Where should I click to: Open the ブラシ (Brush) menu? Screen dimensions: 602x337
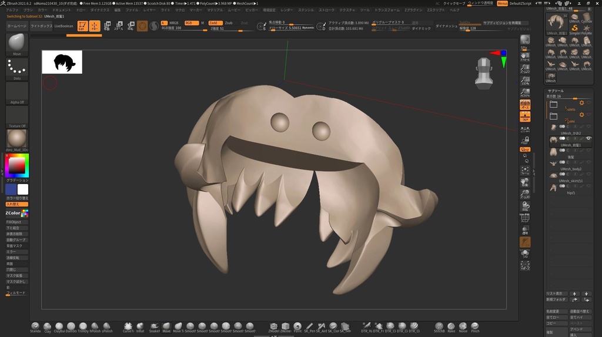[x=28, y=10]
